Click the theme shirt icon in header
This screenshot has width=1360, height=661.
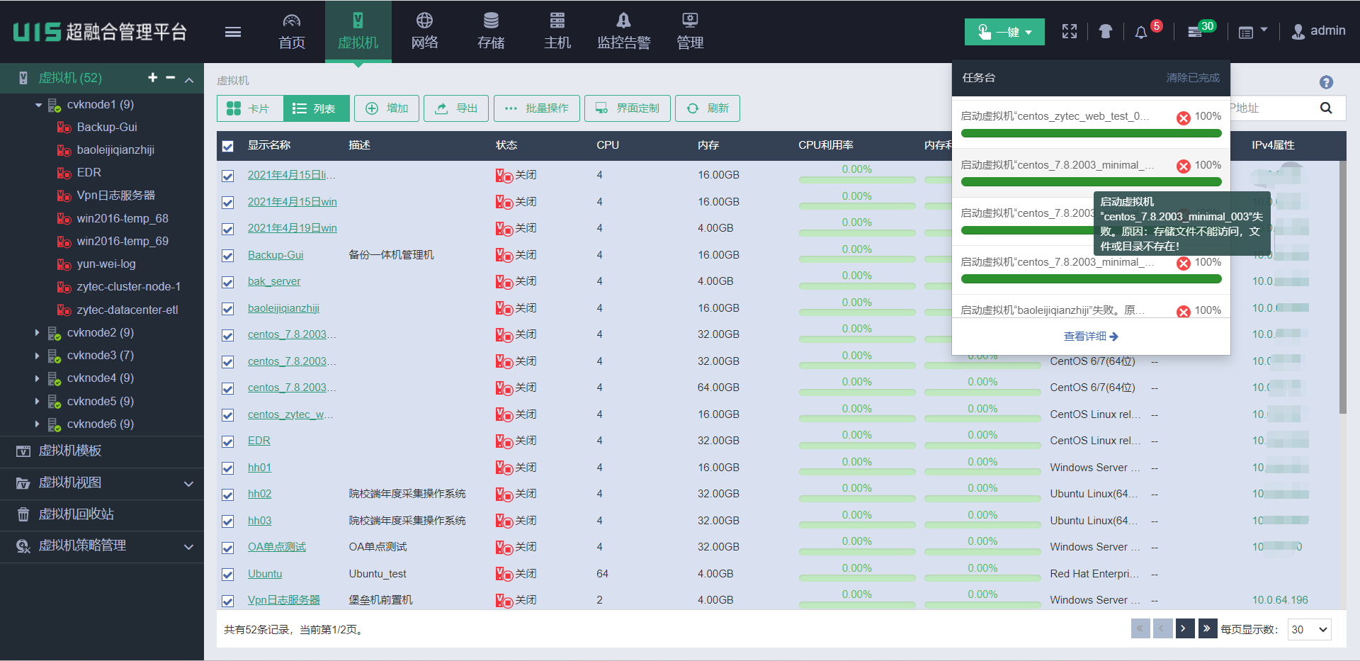click(1105, 31)
